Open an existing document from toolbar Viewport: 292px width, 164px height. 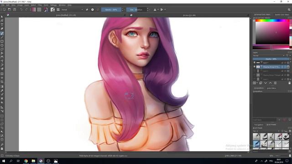click(x=9, y=10)
